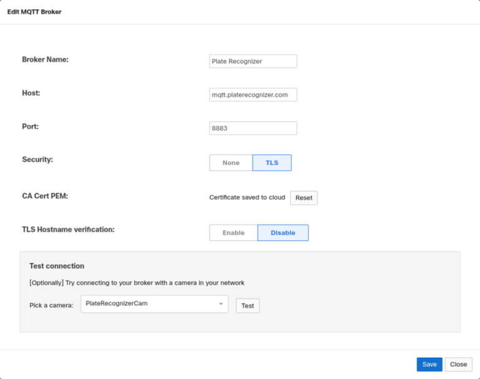Click the Broker Name input field
The width and height of the screenshot is (480, 379).
pyautogui.click(x=253, y=61)
